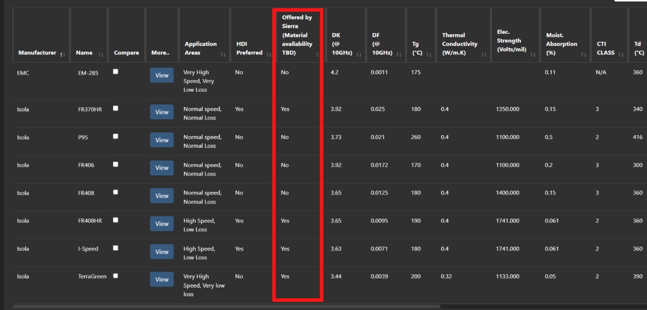Sort by Thermal Conductivity arrows

[x=484, y=55]
